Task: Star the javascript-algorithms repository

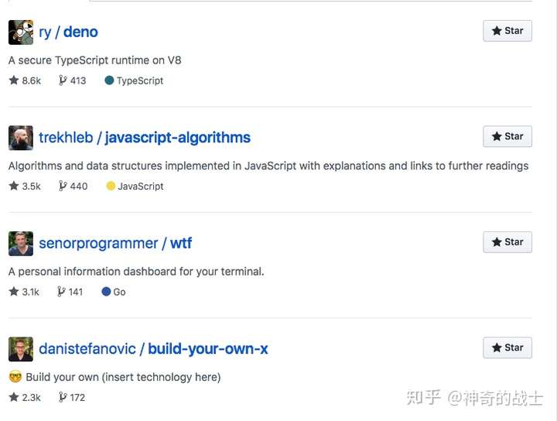Action: (507, 136)
